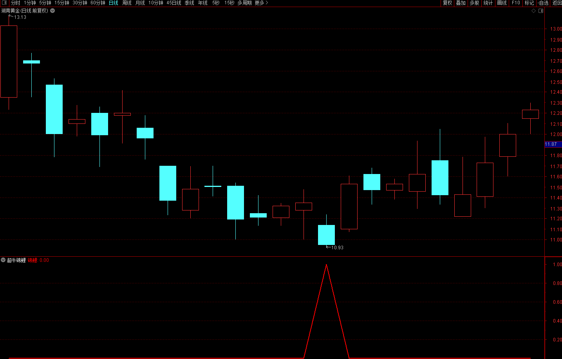Click the 超牛锦鲤 indicator name

point(16,260)
